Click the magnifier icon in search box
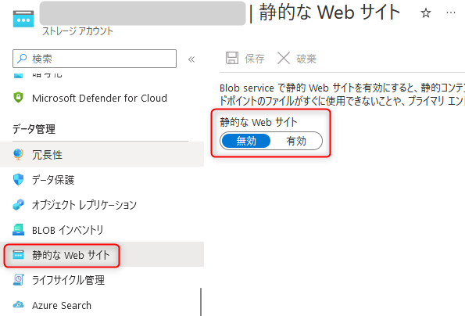This screenshot has width=465, height=316. tap(22, 59)
